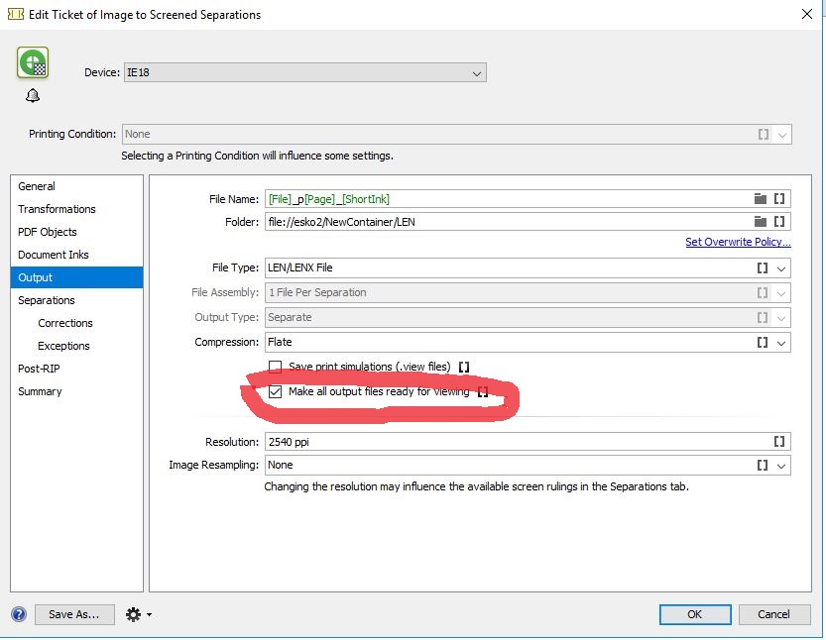Image resolution: width=826 pixels, height=640 pixels.
Task: Open the Output Type dropdown
Action: click(x=781, y=318)
